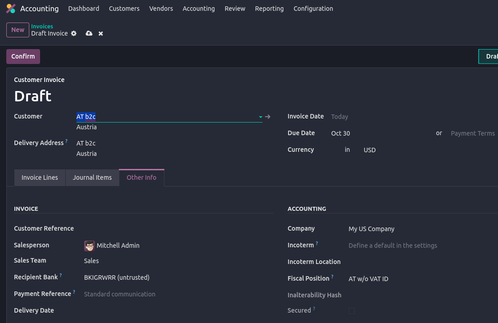Click Mitchell Admin avatar image
Image resolution: width=498 pixels, height=323 pixels.
[89, 246]
